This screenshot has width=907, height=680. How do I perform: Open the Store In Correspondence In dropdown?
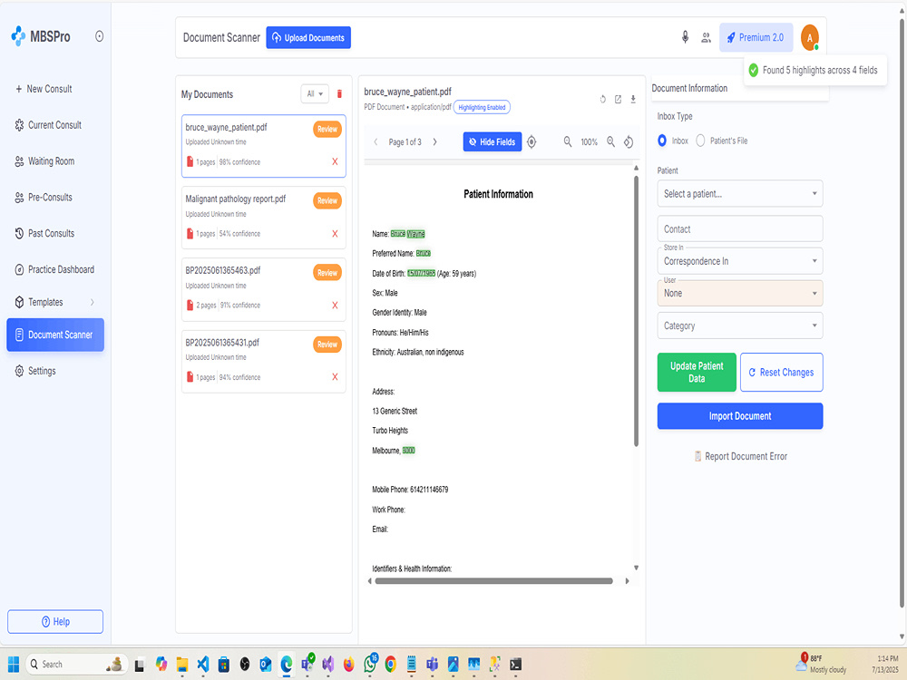coord(740,261)
